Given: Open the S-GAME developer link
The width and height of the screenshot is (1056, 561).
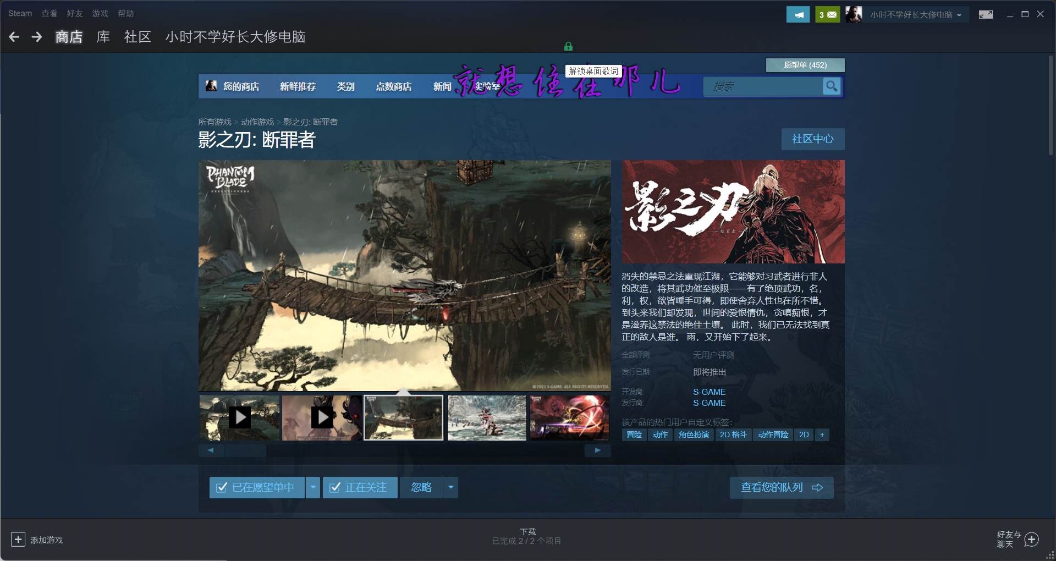Looking at the screenshot, I should tap(710, 392).
